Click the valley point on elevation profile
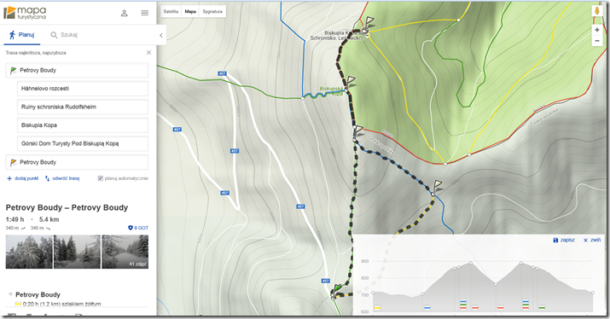Image resolution: width=610 pixels, height=319 pixels. coord(496,284)
